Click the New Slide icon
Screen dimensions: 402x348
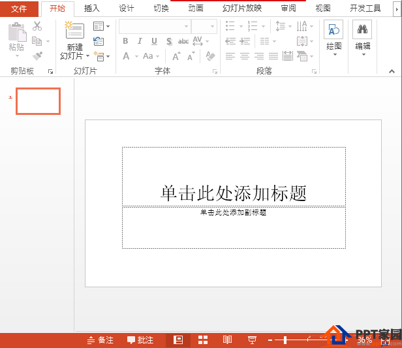coord(74,30)
